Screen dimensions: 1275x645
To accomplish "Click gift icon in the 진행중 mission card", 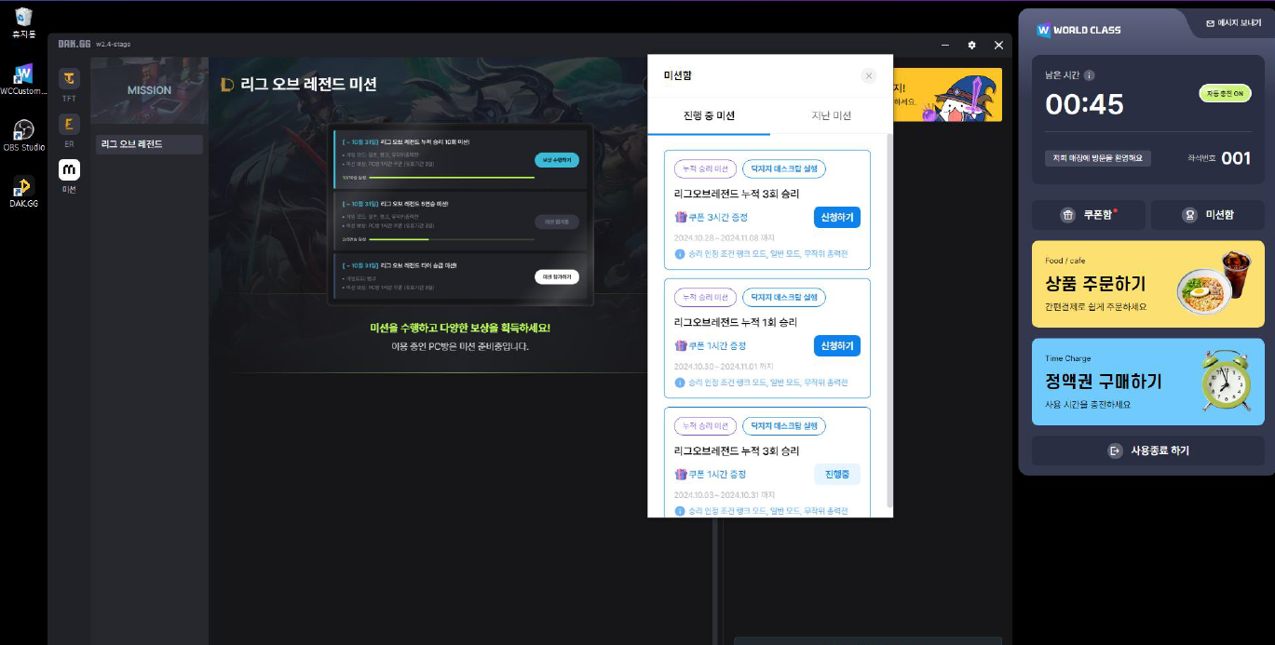I will tap(681, 474).
